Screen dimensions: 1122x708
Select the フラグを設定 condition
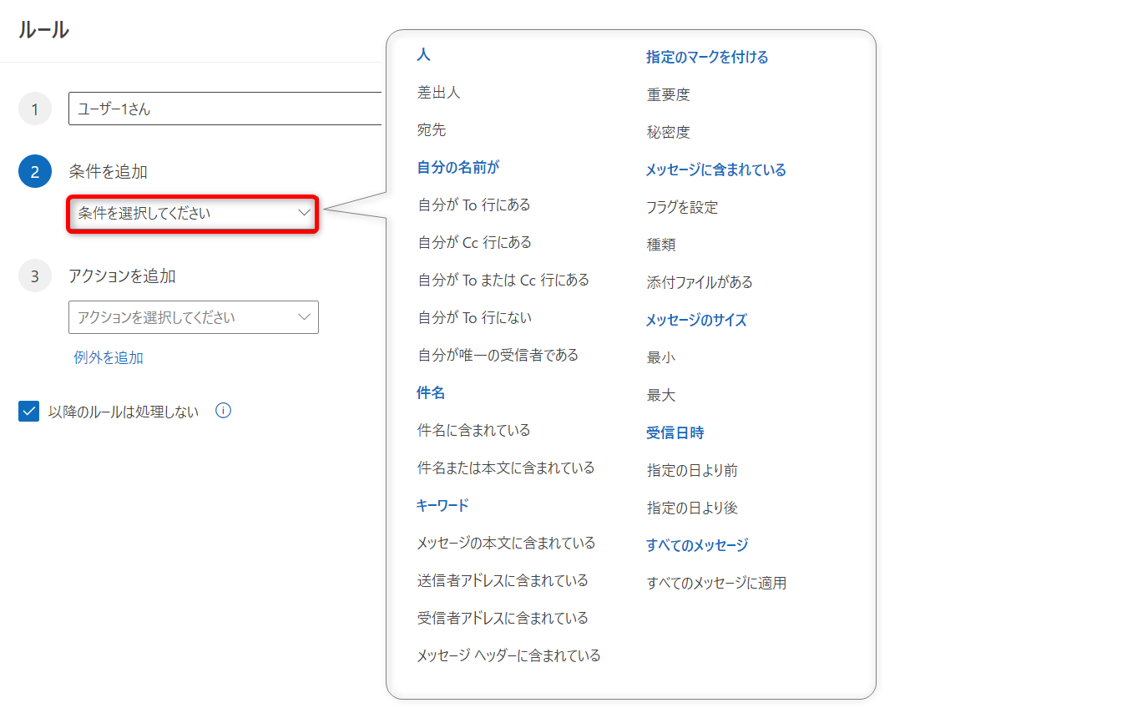click(x=682, y=208)
